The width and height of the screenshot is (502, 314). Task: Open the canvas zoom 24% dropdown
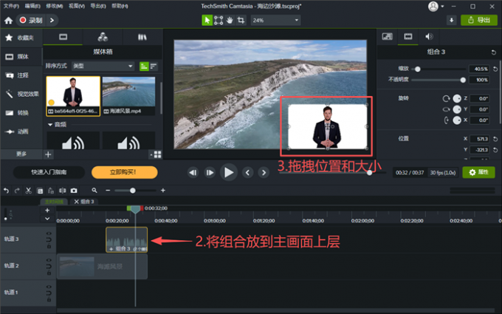coord(275,20)
